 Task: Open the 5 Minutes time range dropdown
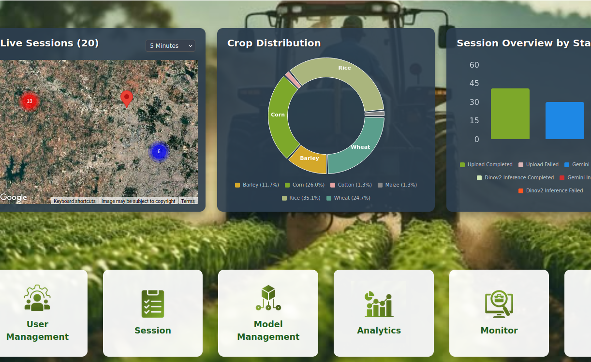click(170, 45)
